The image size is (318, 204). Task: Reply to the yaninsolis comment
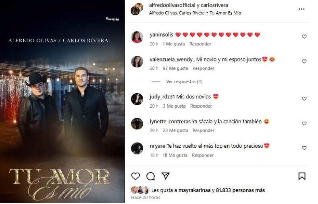click(200, 44)
